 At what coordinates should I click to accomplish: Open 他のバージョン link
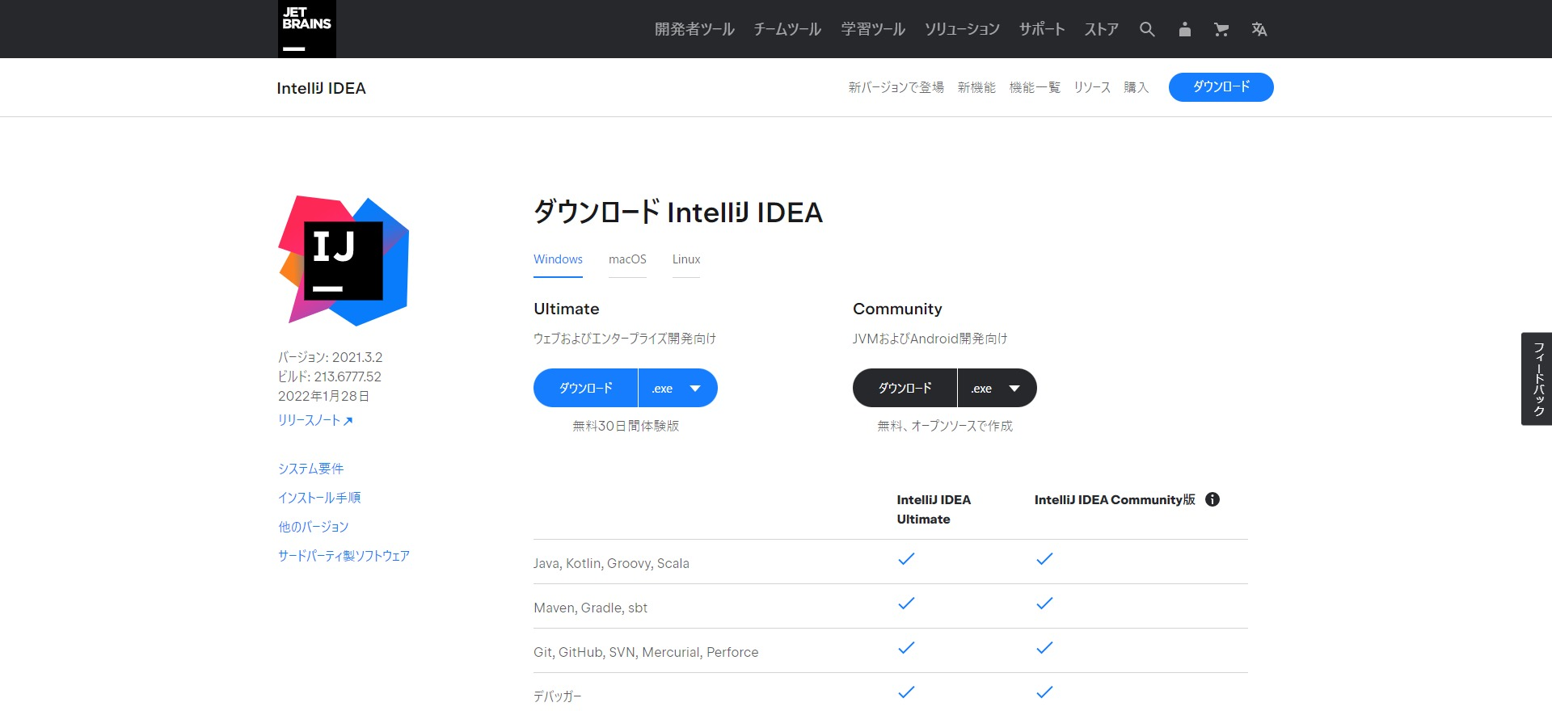pyautogui.click(x=314, y=527)
